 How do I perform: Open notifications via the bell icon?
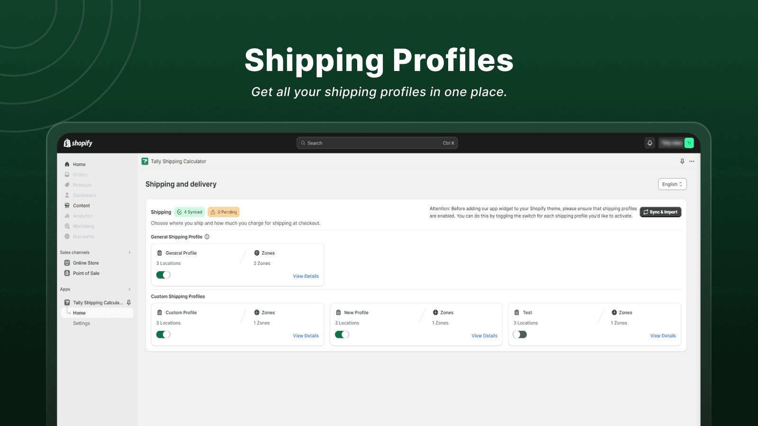pos(650,142)
